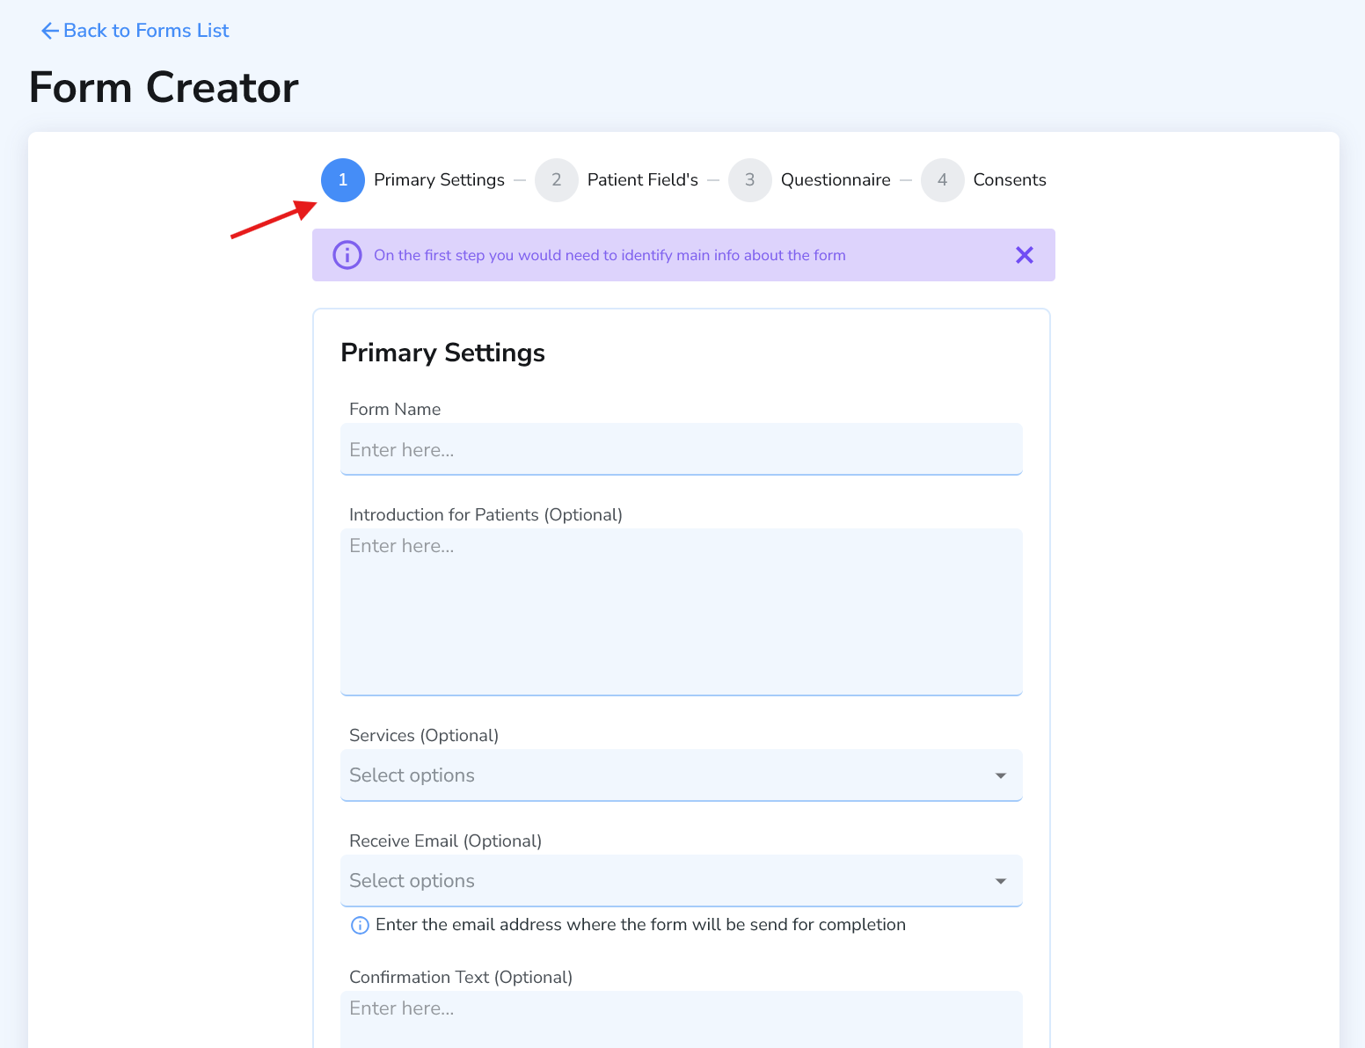Click the Back to Forms List link
Image resolution: width=1365 pixels, height=1048 pixels.
tap(145, 31)
